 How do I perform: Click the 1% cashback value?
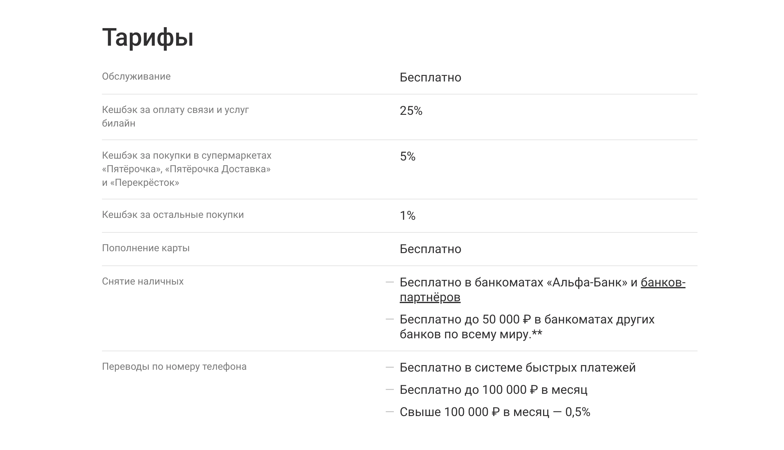(x=407, y=216)
